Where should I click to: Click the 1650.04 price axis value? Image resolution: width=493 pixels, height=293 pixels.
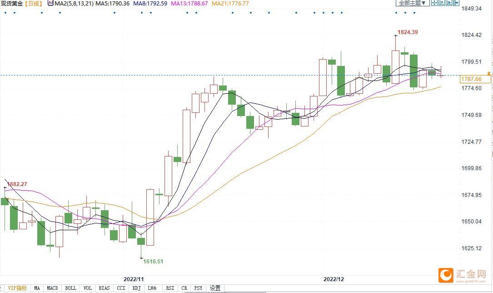pyautogui.click(x=471, y=222)
